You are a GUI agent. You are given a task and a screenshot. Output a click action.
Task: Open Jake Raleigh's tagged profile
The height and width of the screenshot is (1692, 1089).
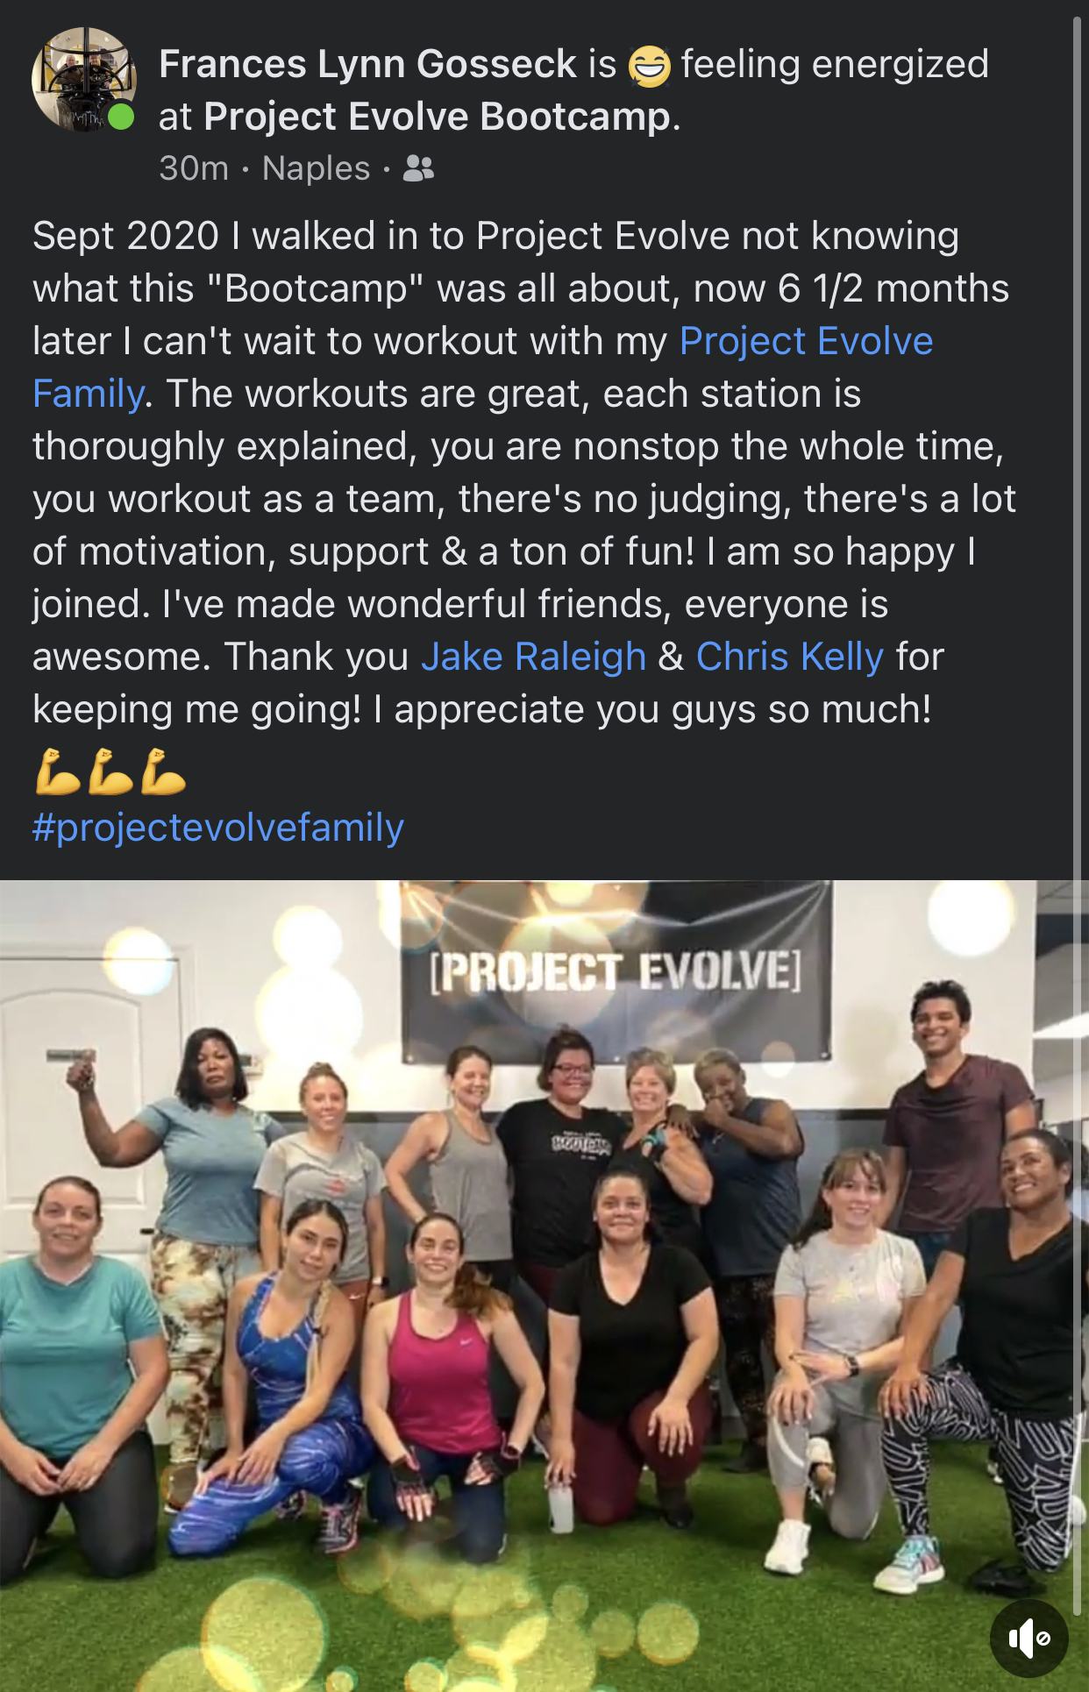tap(533, 657)
